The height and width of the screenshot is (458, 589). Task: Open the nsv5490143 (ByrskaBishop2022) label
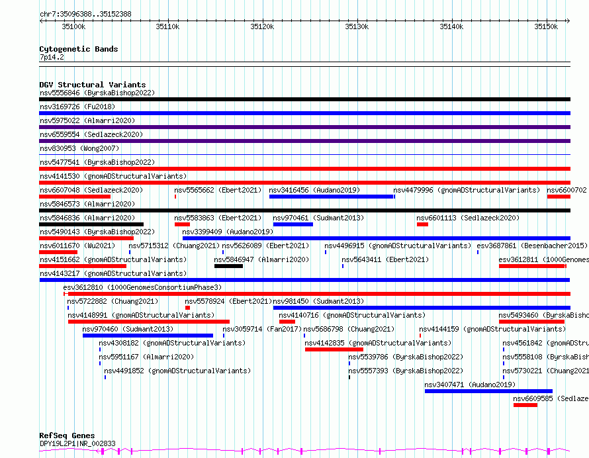[x=97, y=232]
